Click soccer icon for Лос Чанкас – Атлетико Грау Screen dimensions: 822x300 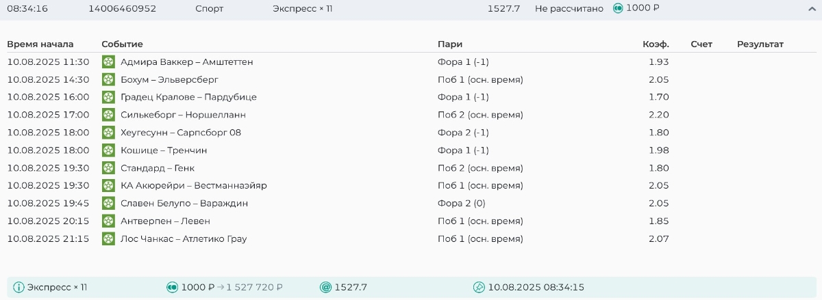108,238
